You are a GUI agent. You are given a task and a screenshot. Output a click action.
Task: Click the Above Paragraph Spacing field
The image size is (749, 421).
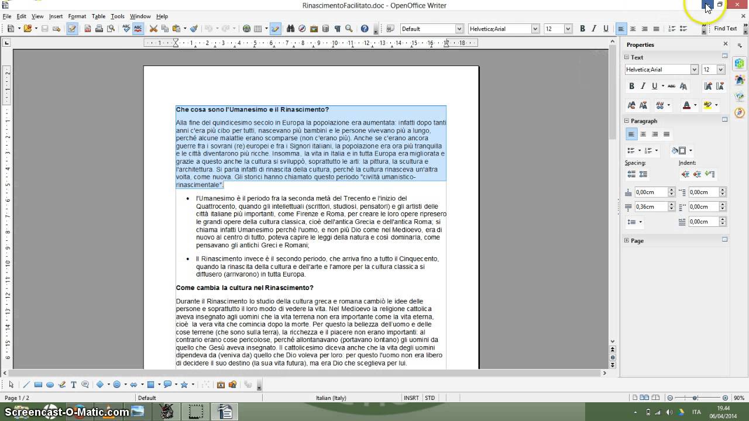651,192
